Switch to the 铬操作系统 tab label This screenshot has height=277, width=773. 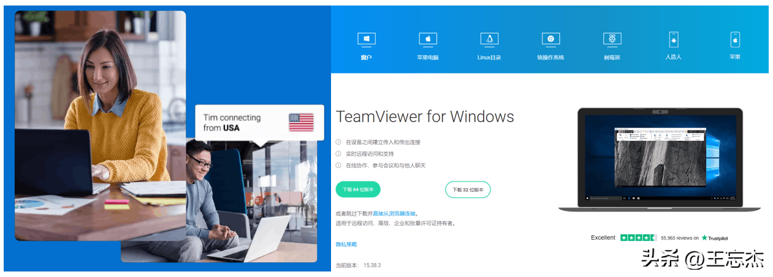550,58
